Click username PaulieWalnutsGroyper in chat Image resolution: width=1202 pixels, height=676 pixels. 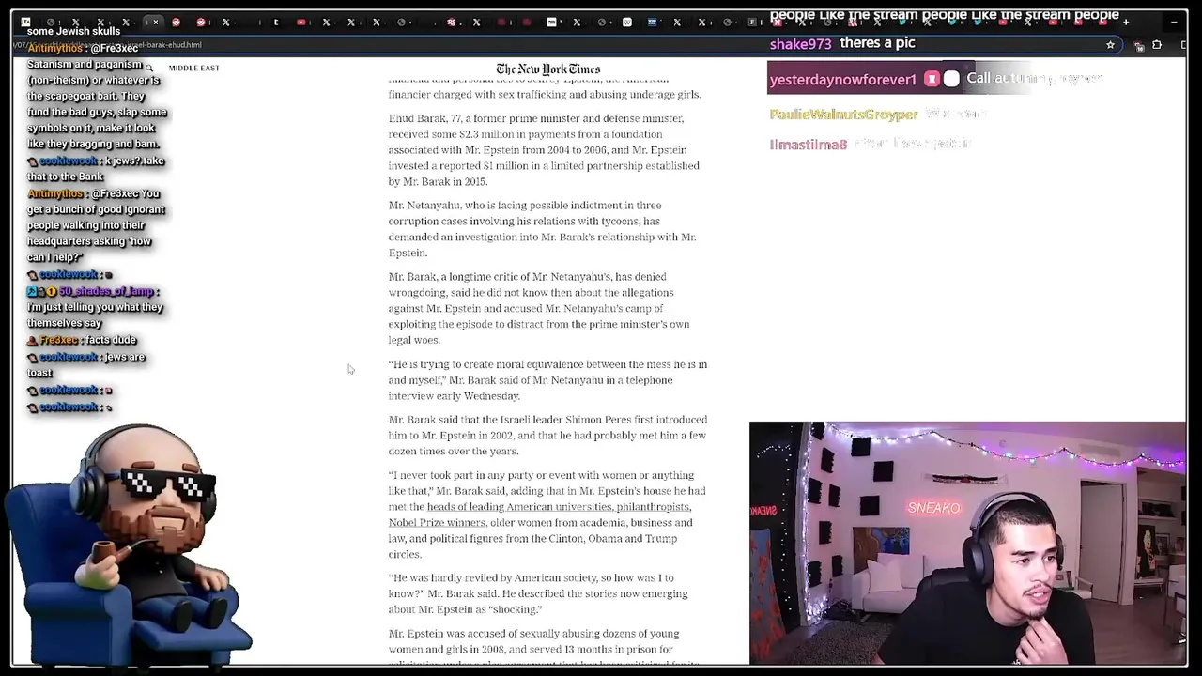tap(843, 115)
